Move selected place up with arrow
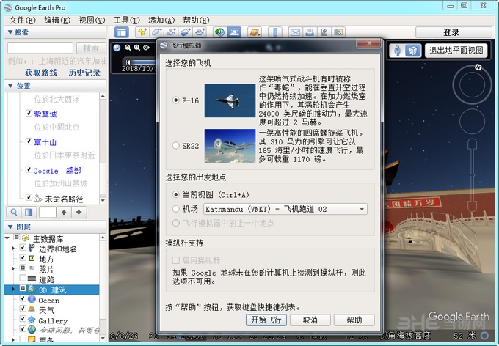499x346 pixels. coord(64,212)
